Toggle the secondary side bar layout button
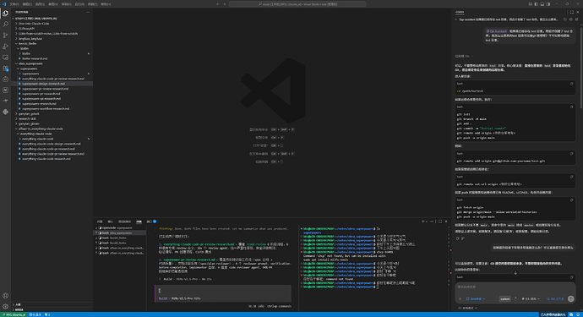This screenshot has width=583, height=317. coord(548,4)
